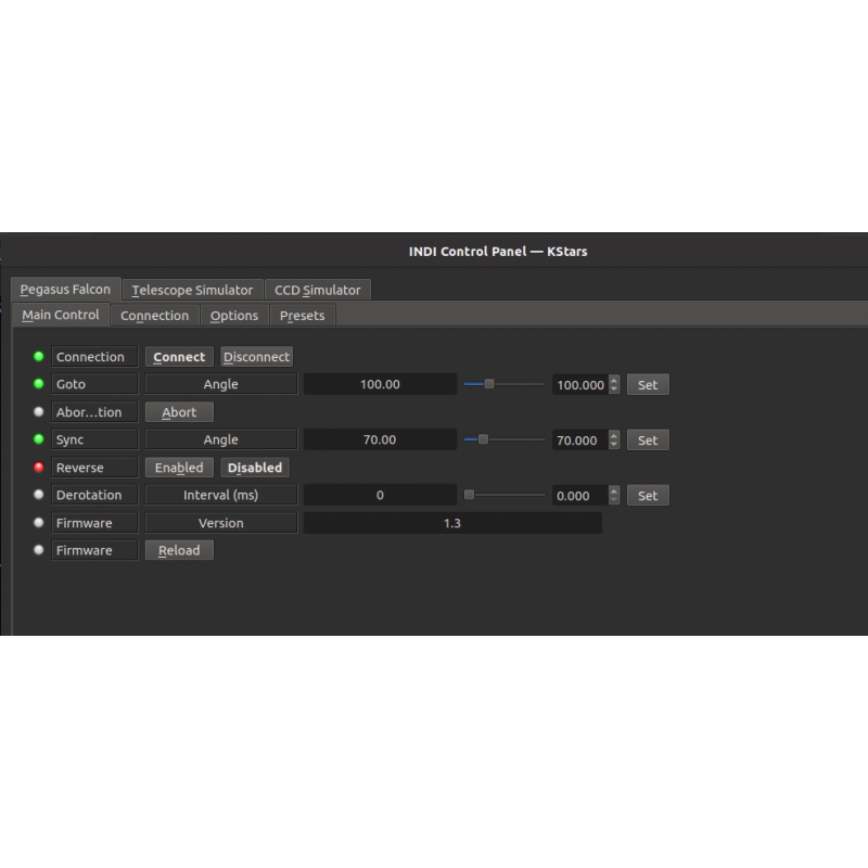Decrease the Goto angle with the down arrow
The height and width of the screenshot is (868, 868).
point(614,389)
